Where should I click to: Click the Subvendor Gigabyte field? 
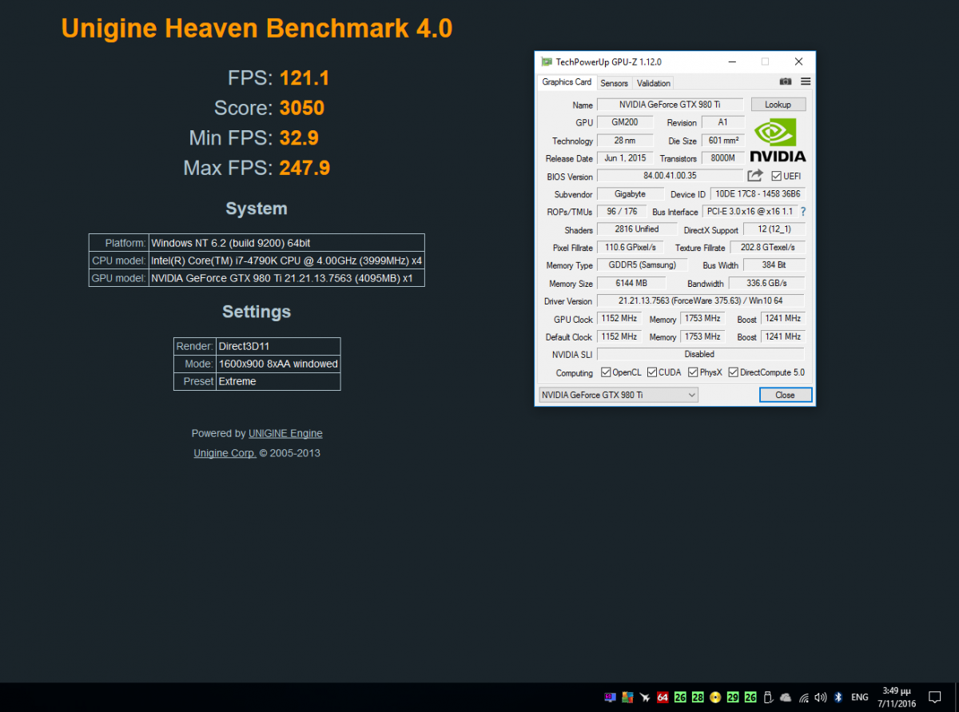(x=631, y=194)
